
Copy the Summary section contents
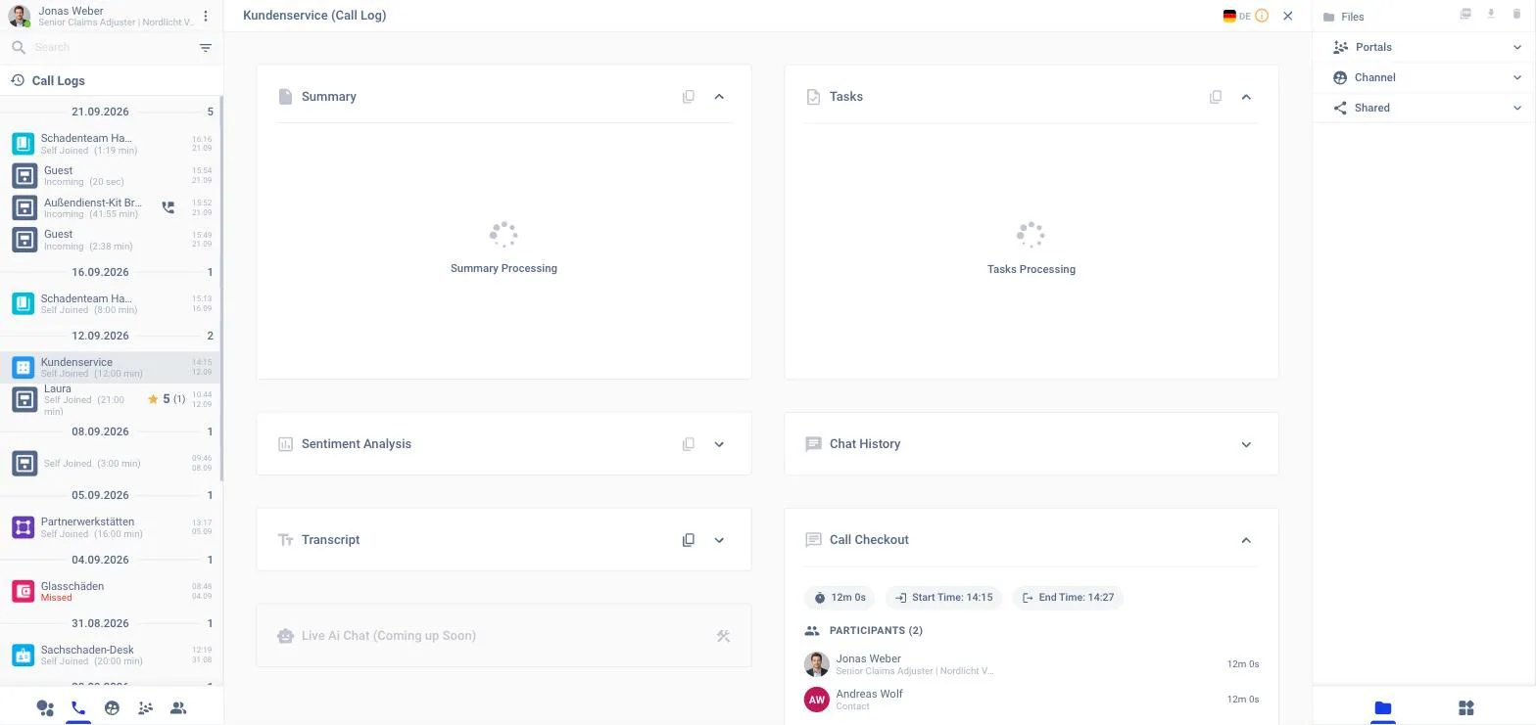tap(689, 97)
